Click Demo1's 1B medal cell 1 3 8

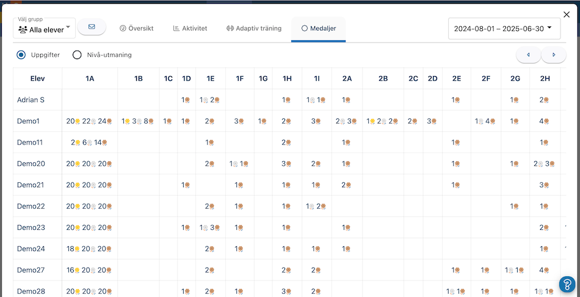139,121
